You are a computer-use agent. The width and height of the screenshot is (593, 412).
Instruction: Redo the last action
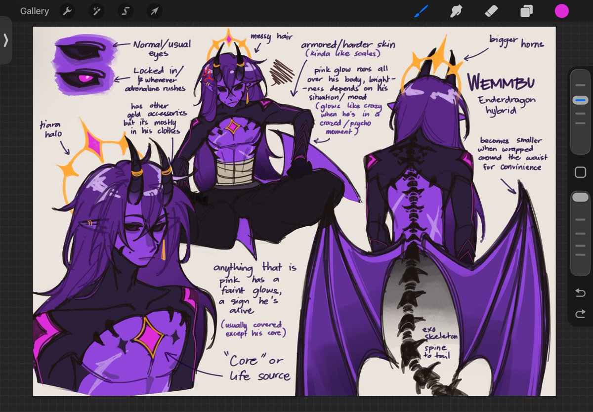click(x=580, y=314)
